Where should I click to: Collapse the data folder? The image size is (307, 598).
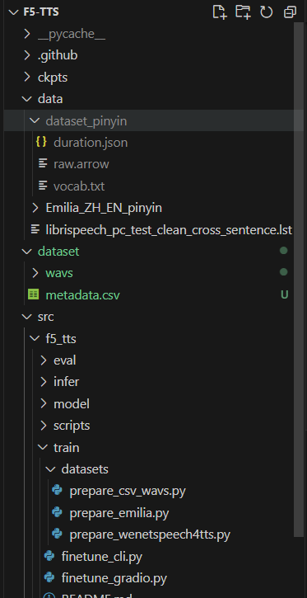point(26,99)
